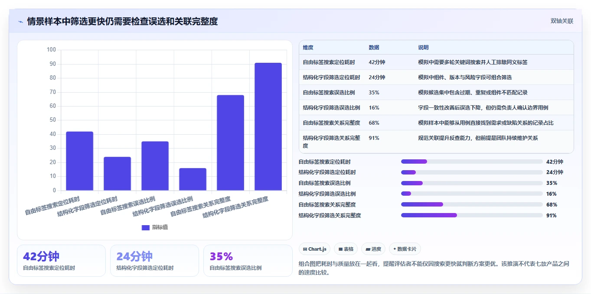
Task: Select table row 结构化字段筛选误选比例
Action: point(436,108)
